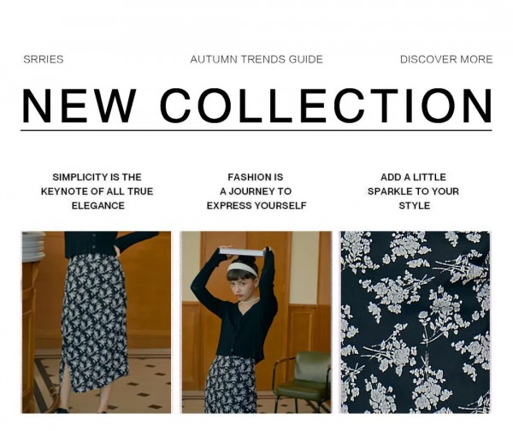Click the floral skirt in the middle photo
Viewport: 513px width, 431px height.
[x=231, y=385]
